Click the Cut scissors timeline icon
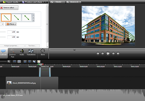 tap(25, 61)
